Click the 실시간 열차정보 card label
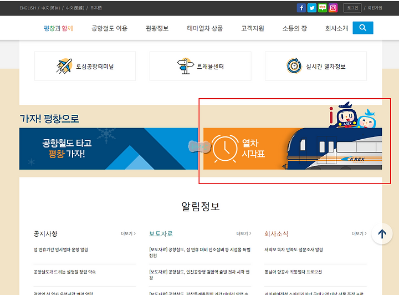 (326, 67)
